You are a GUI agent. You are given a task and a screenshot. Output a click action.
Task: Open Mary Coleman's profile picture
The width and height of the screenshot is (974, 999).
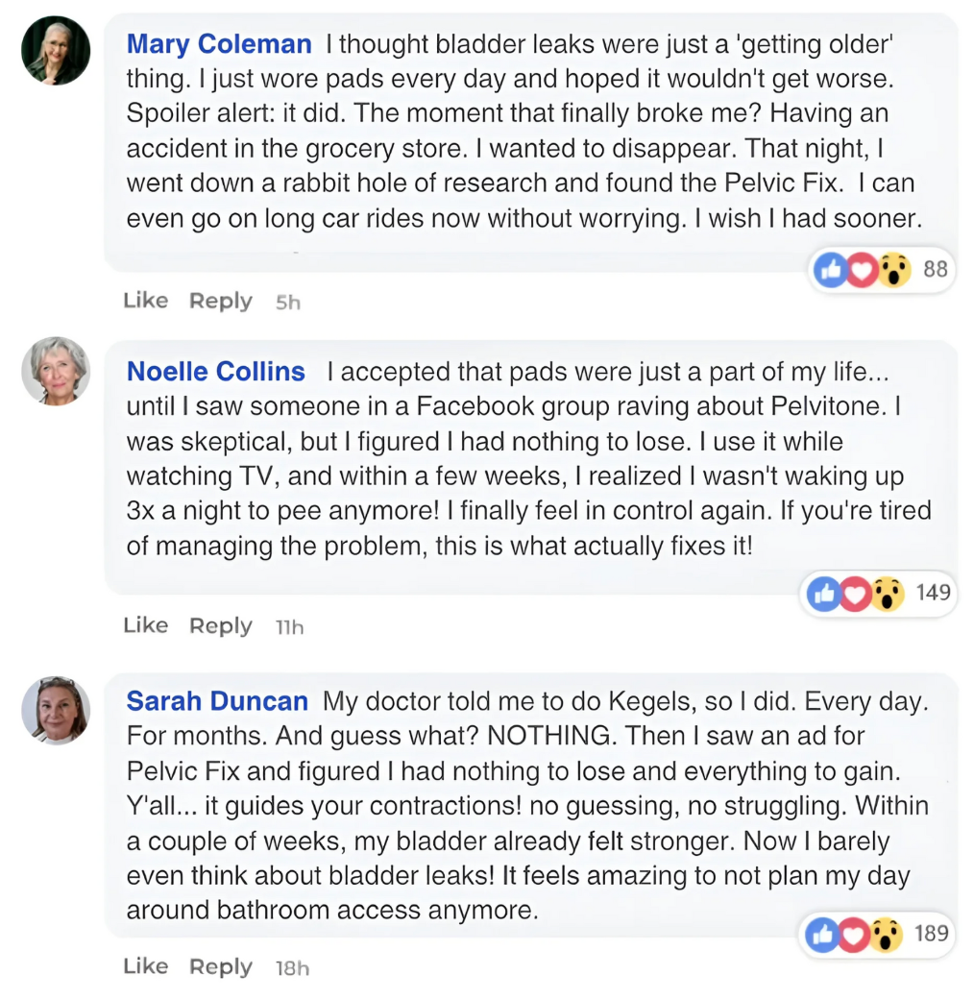click(56, 50)
